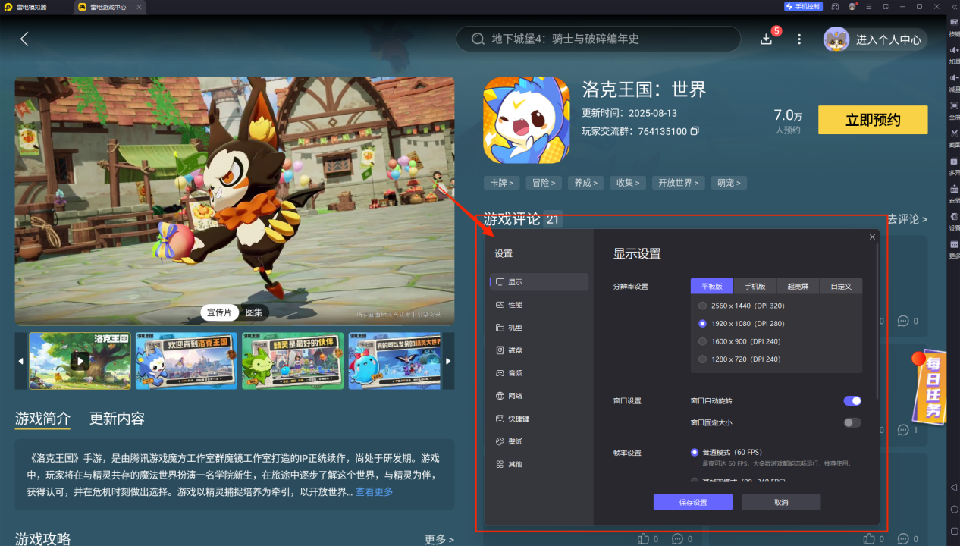The image size is (960, 546).
Task: Switch to 超宽屏 resolution tab
Action: [798, 287]
